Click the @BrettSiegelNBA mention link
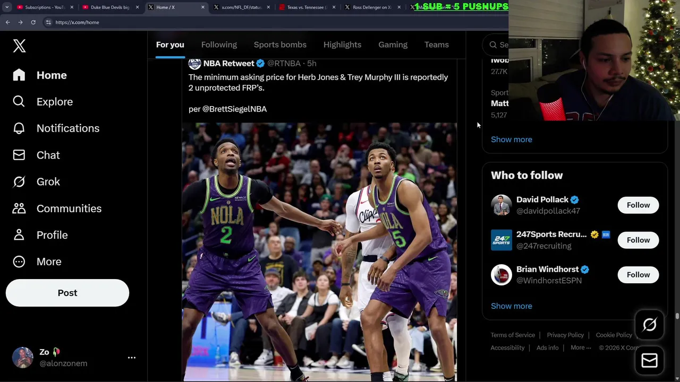Viewport: 680px width, 382px height. (x=234, y=109)
